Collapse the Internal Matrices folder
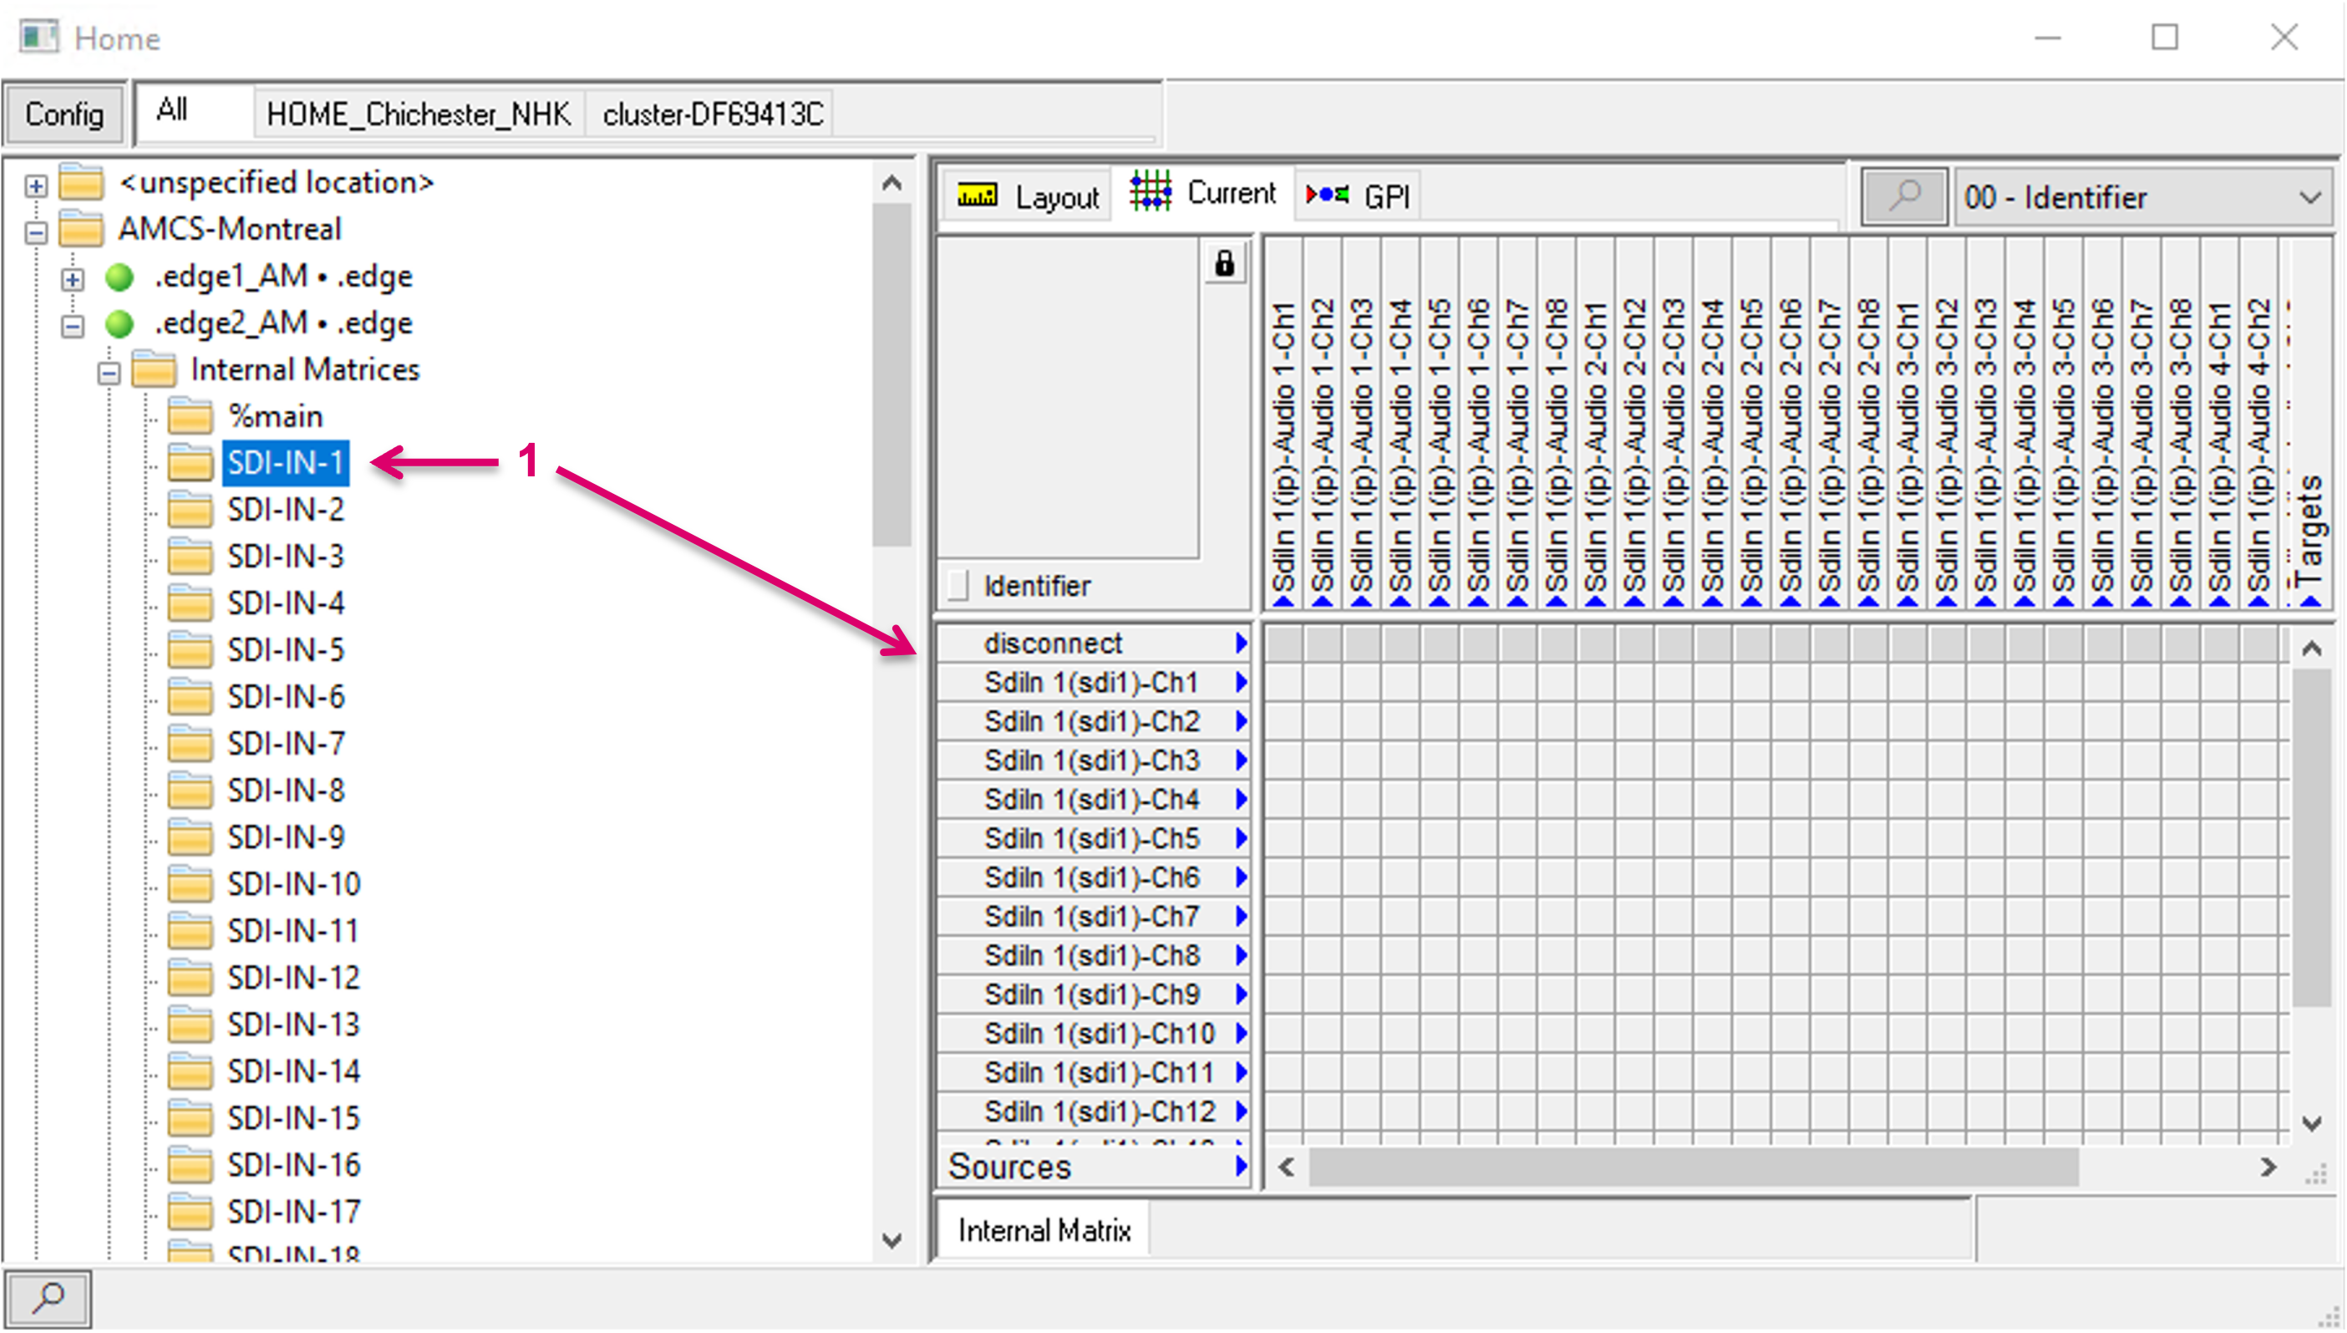Screen dimensions: 2347x1333 [x=109, y=373]
